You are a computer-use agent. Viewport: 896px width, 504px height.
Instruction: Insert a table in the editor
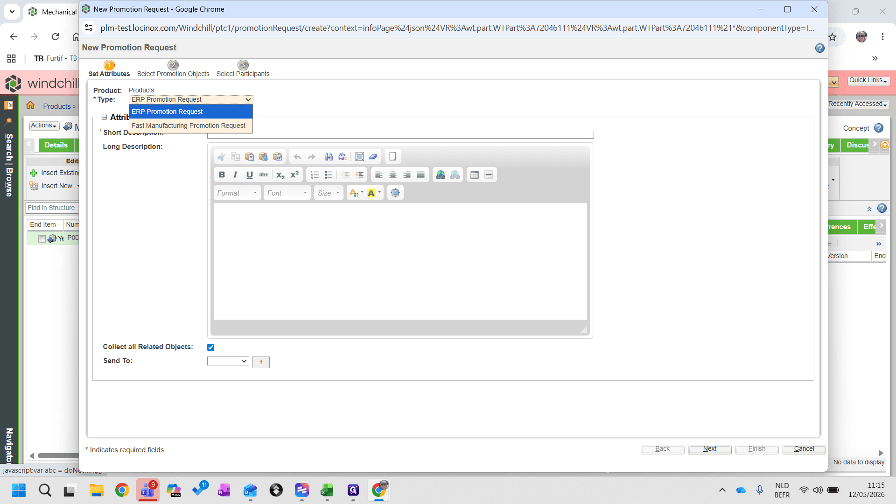coord(475,175)
